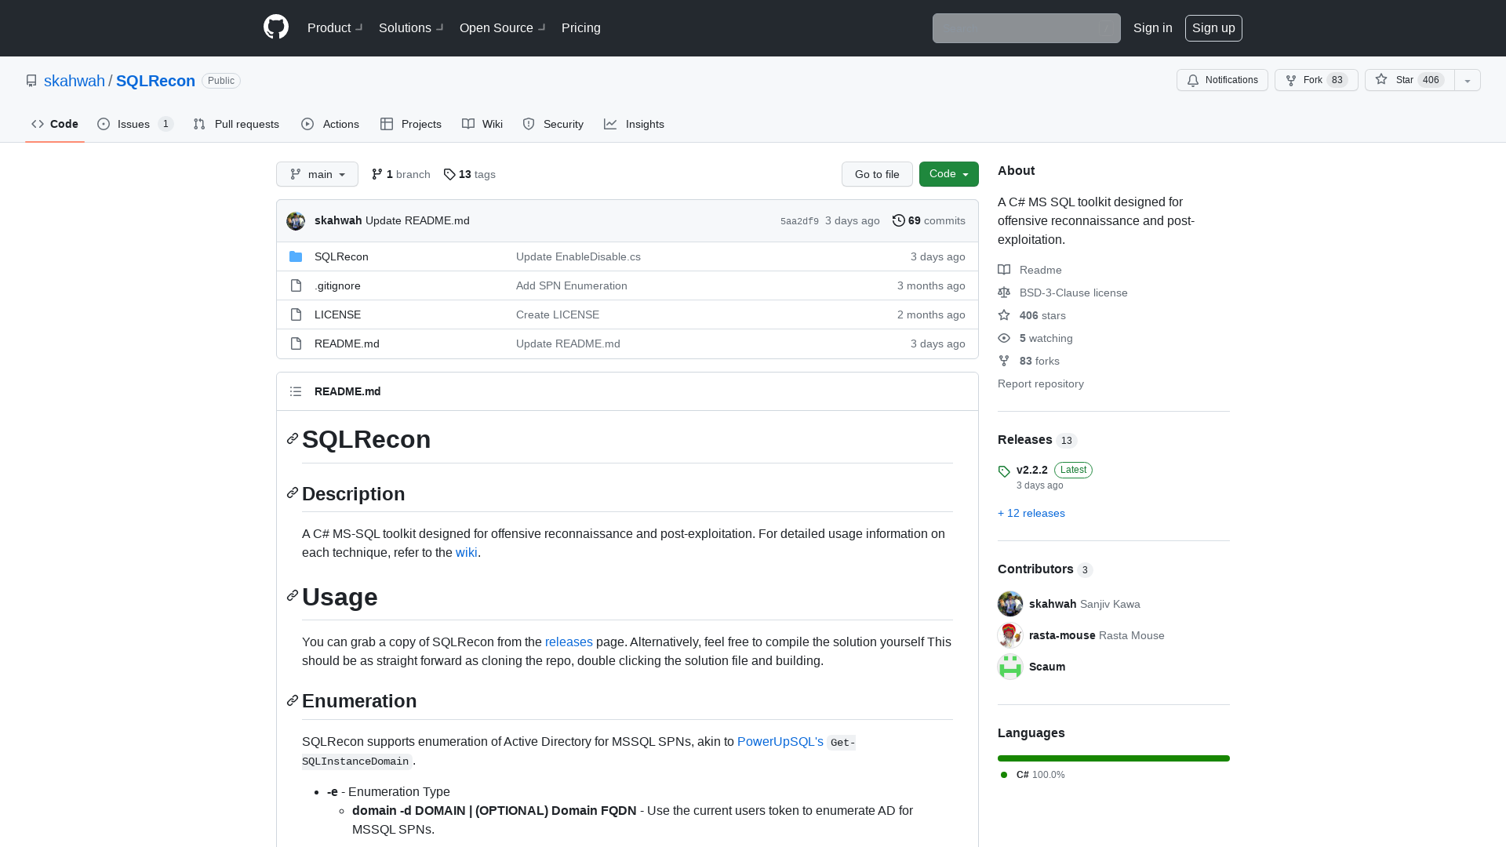View the + 12 releases link
This screenshot has height=847, width=1506.
(1031, 513)
